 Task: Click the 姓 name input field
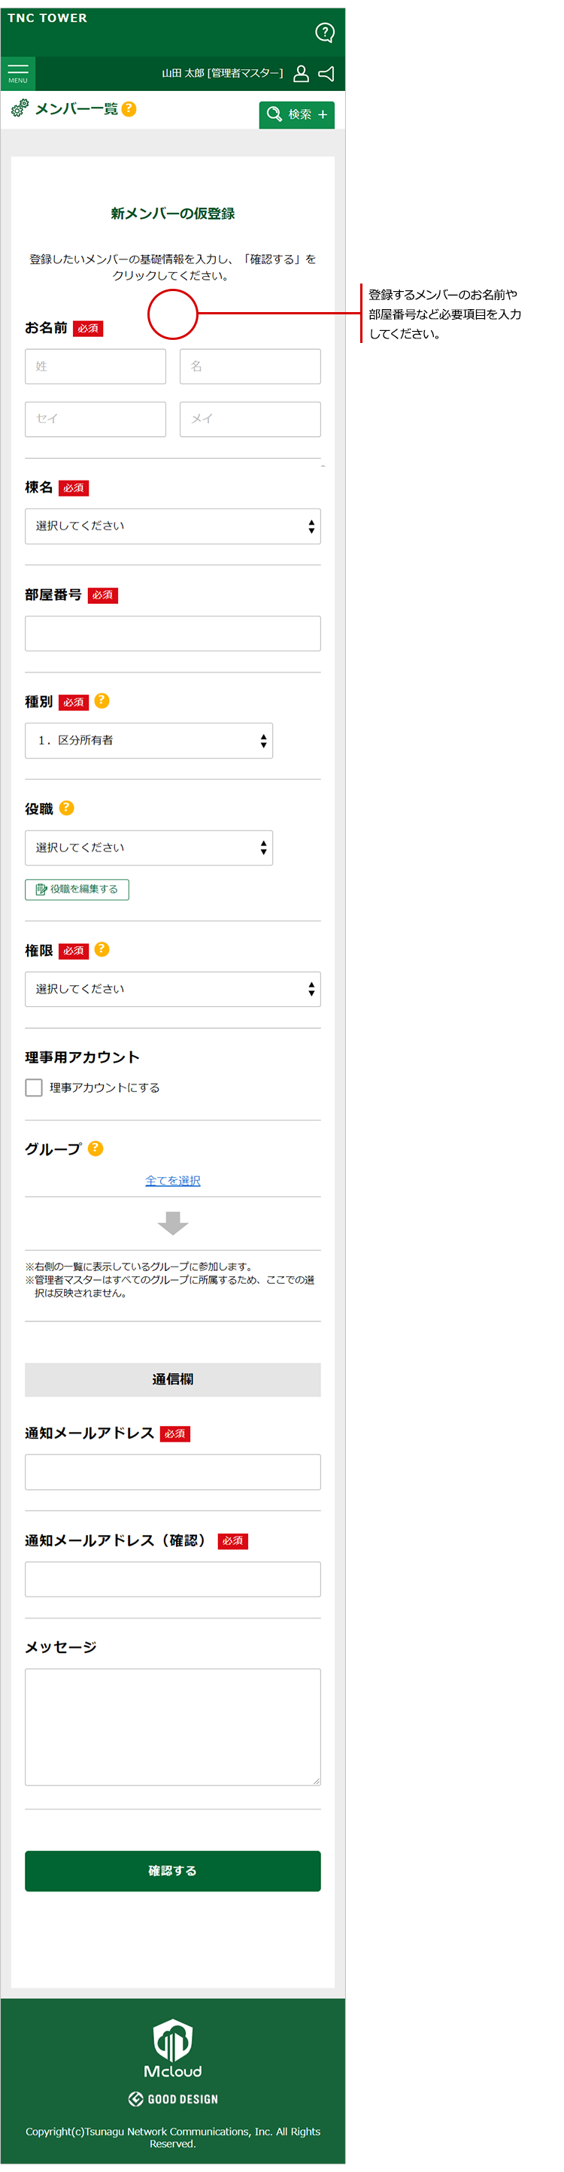[x=96, y=366]
